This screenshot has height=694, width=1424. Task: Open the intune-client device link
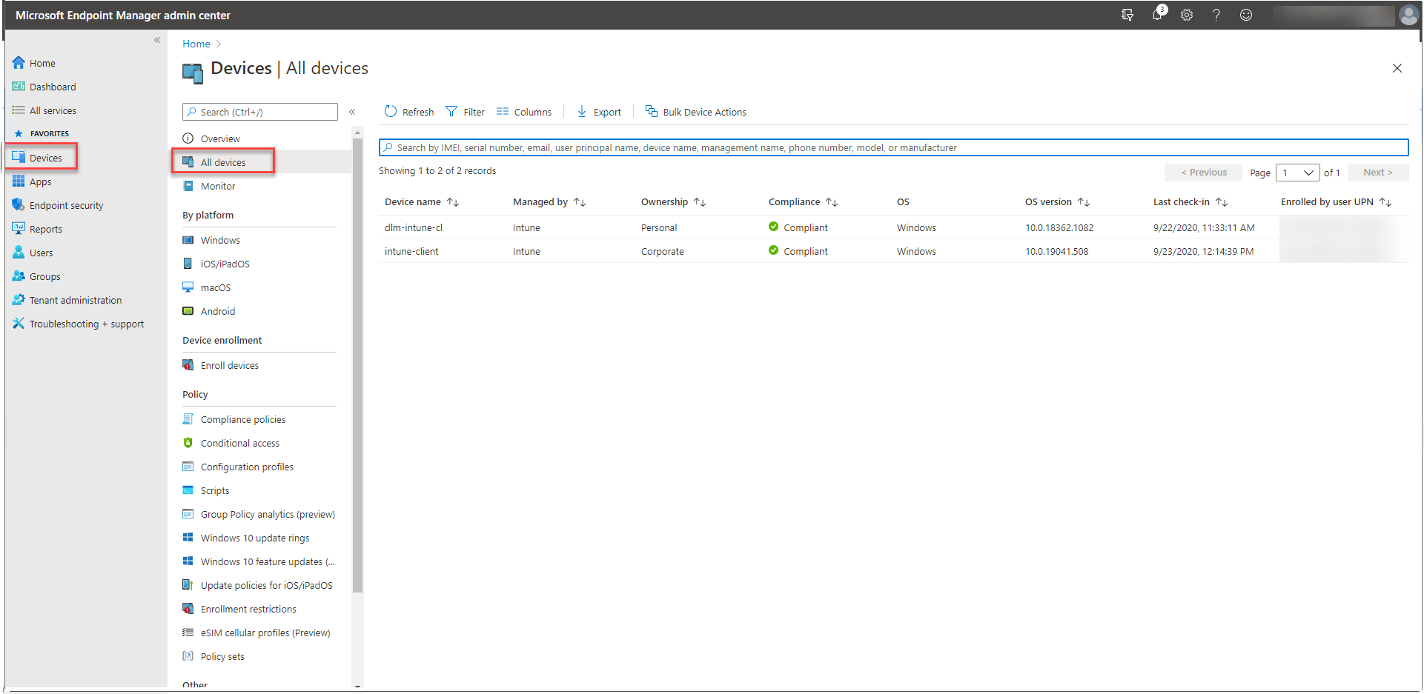[x=411, y=252]
